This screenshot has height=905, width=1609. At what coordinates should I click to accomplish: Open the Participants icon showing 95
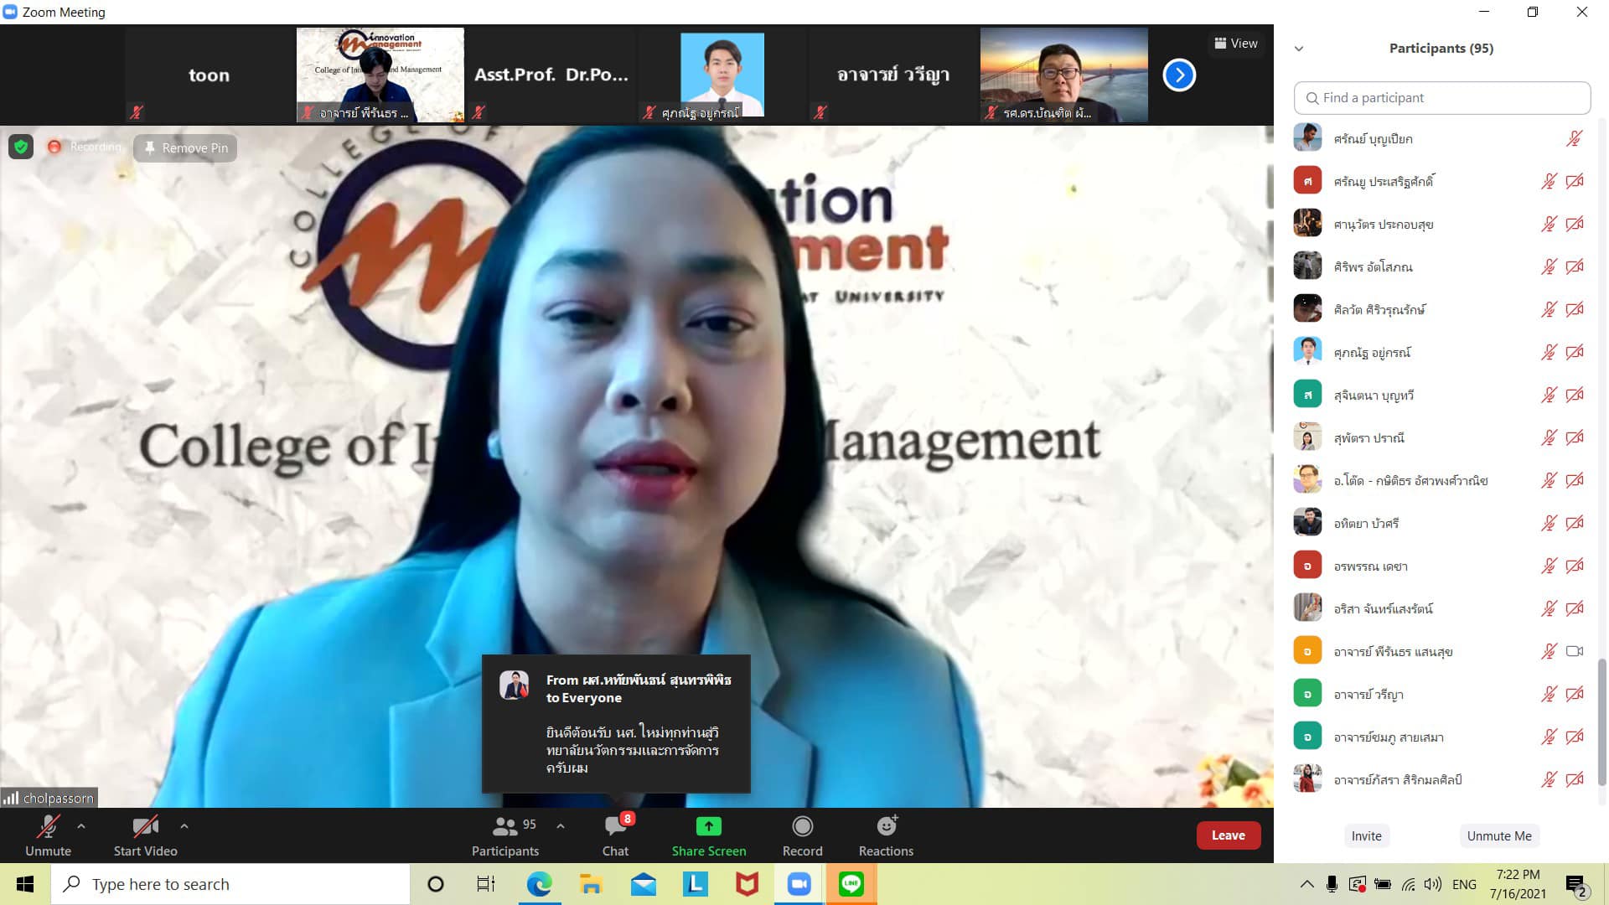(x=505, y=827)
